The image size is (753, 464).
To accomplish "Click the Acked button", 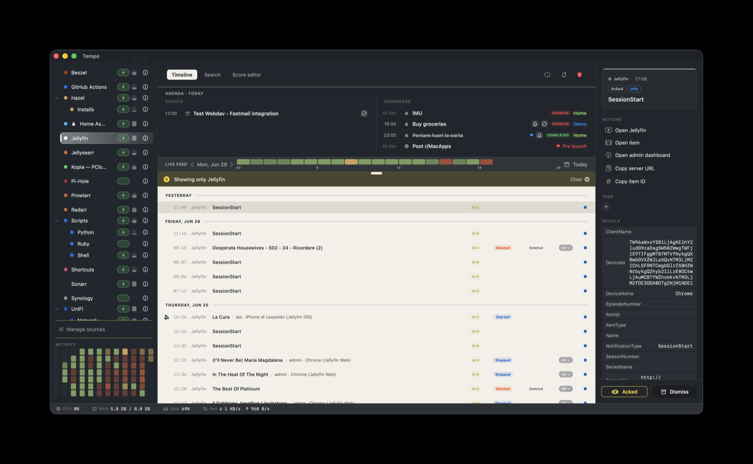I will pyautogui.click(x=624, y=392).
